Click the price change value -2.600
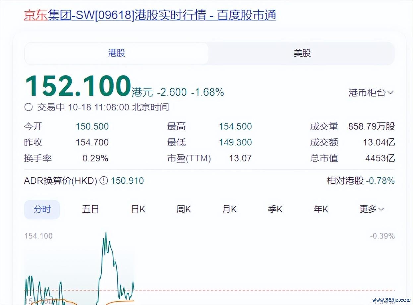Screen dimensions: 413x305 172,92
